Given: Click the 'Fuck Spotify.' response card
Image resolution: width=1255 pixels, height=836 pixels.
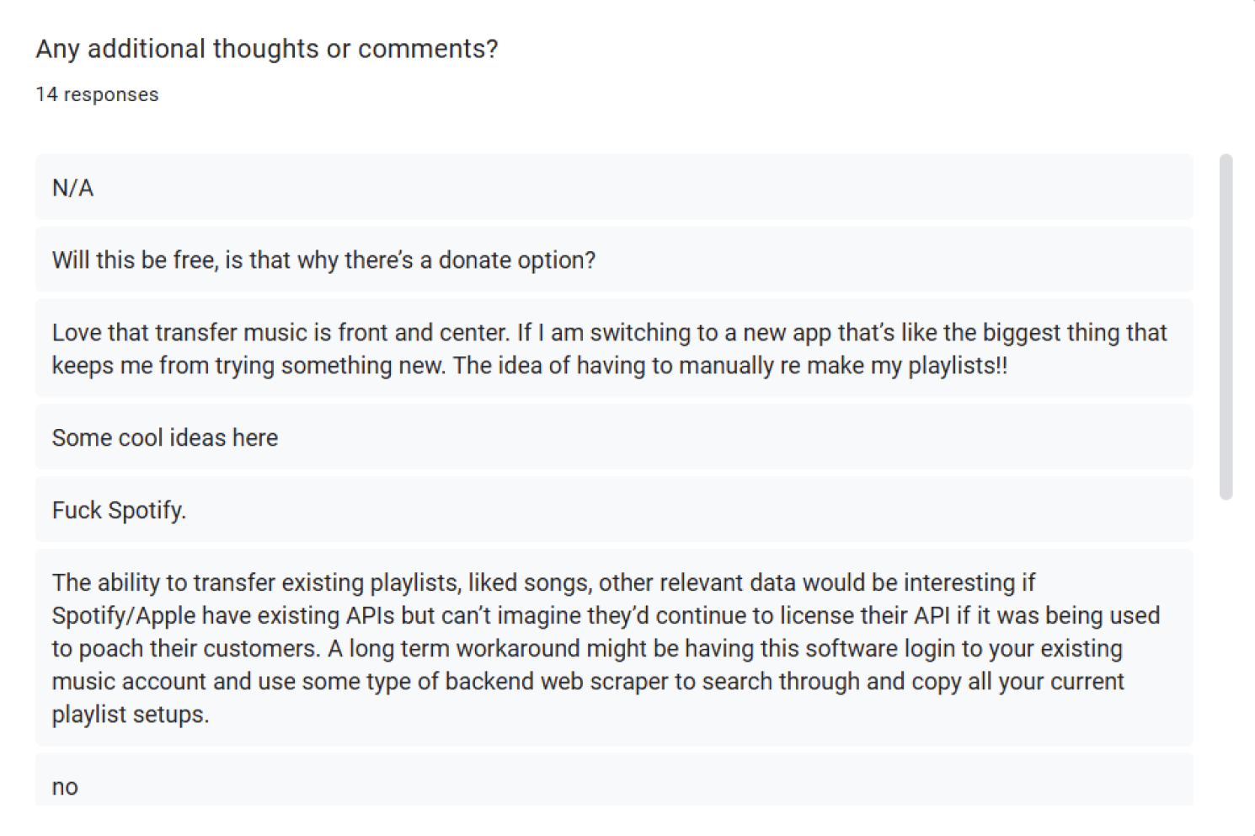Looking at the screenshot, I should 613,510.
